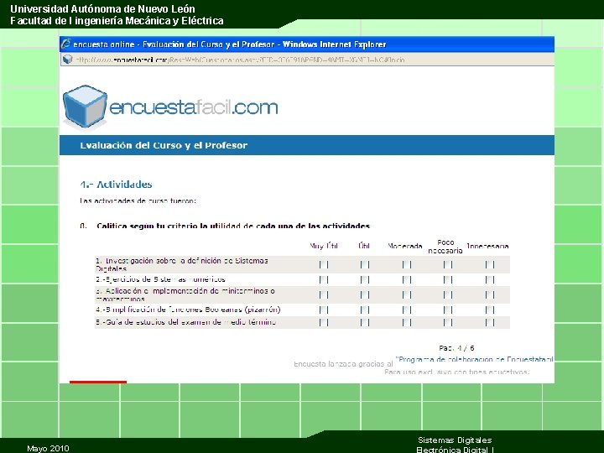Open the Programa de colaboración de Encuestafacil link
Image resolution: width=604 pixels, height=453 pixels.
[x=475, y=359]
